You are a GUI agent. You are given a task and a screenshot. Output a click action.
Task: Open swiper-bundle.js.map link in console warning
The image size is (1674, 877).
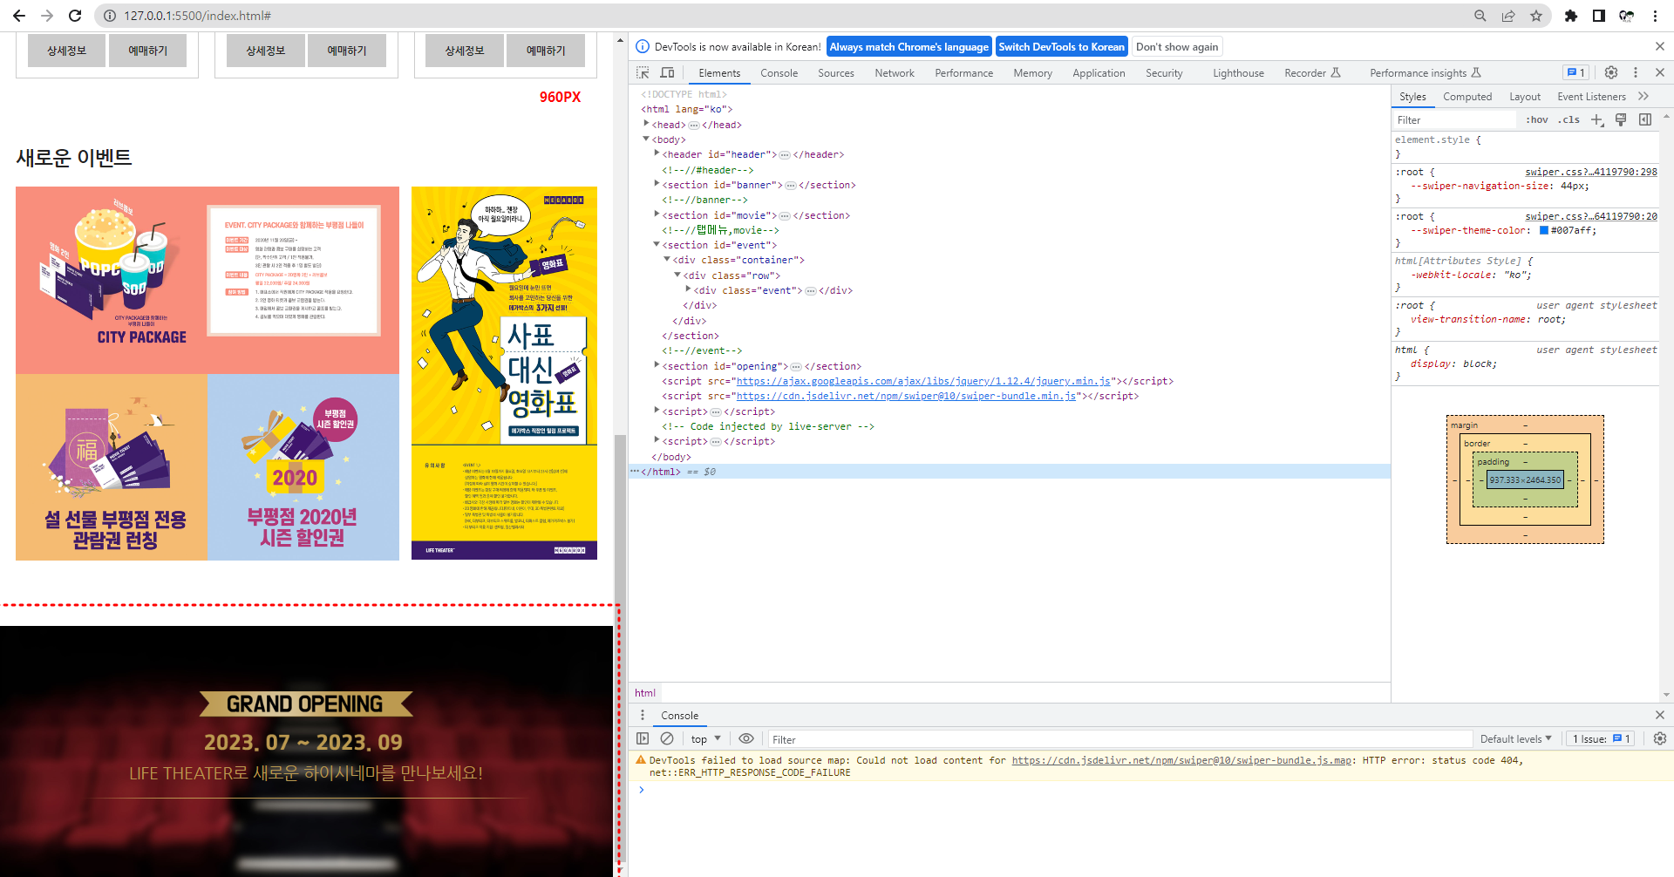pos(1181,760)
